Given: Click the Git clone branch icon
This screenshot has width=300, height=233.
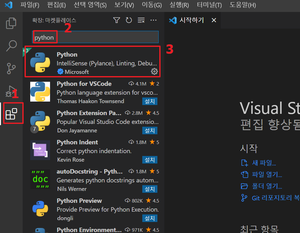Looking at the screenshot, I should (x=244, y=198).
